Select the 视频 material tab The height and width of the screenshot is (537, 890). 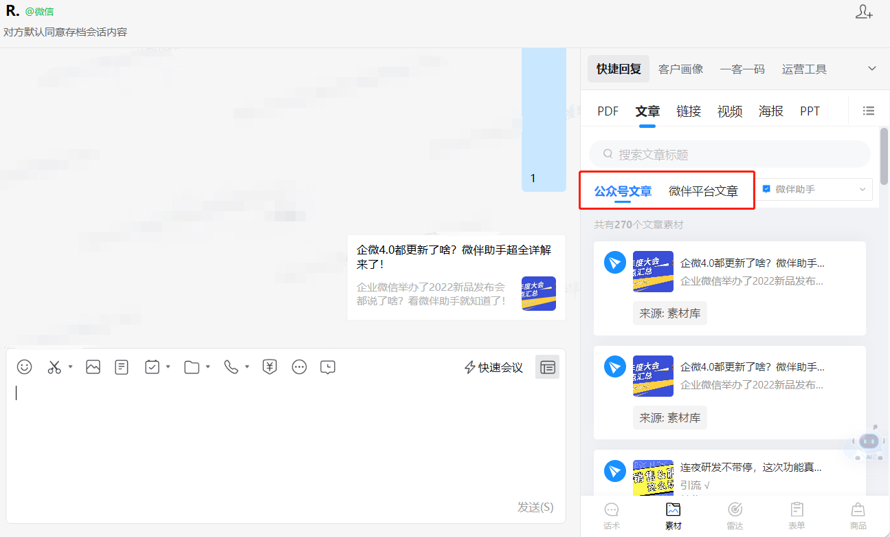click(x=730, y=111)
